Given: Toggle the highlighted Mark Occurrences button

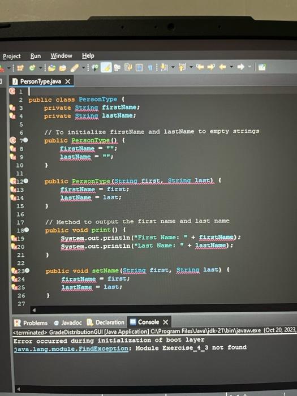Looking at the screenshot, I should click(106, 67).
